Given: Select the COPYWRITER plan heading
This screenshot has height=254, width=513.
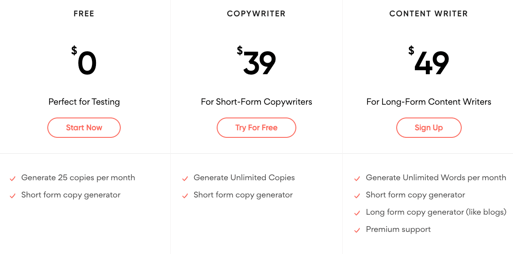Looking at the screenshot, I should click(x=256, y=14).
